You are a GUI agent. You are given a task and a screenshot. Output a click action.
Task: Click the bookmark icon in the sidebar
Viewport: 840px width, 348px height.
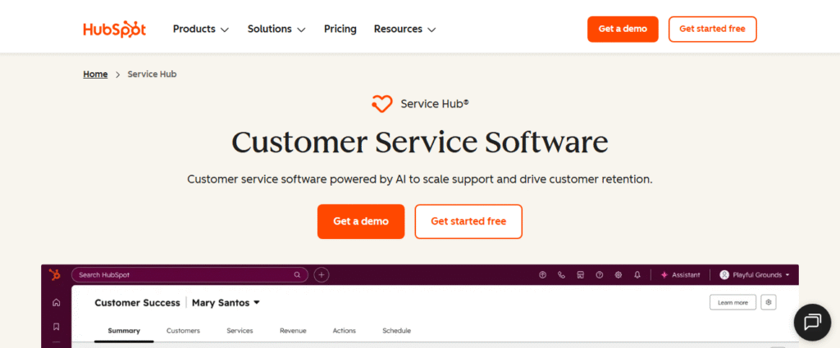click(56, 327)
